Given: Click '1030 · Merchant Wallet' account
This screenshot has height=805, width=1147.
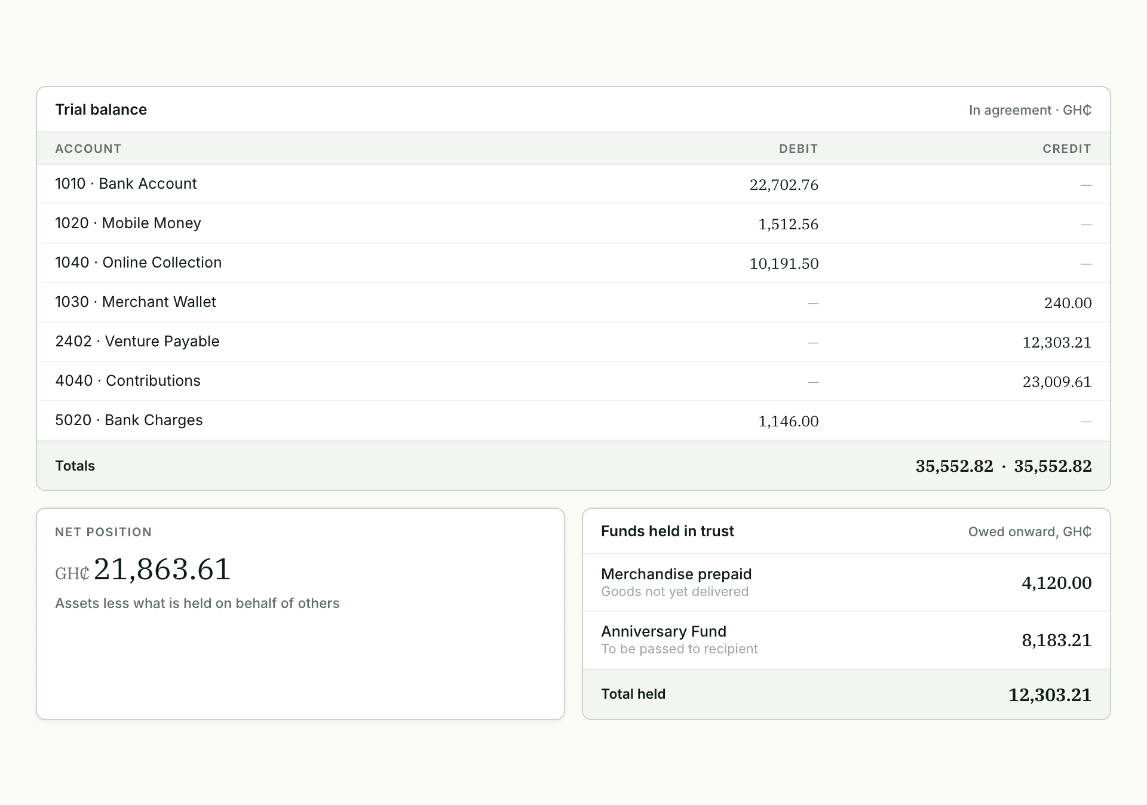Looking at the screenshot, I should [x=136, y=302].
